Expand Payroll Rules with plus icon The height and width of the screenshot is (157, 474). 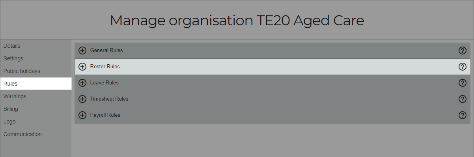click(82, 115)
